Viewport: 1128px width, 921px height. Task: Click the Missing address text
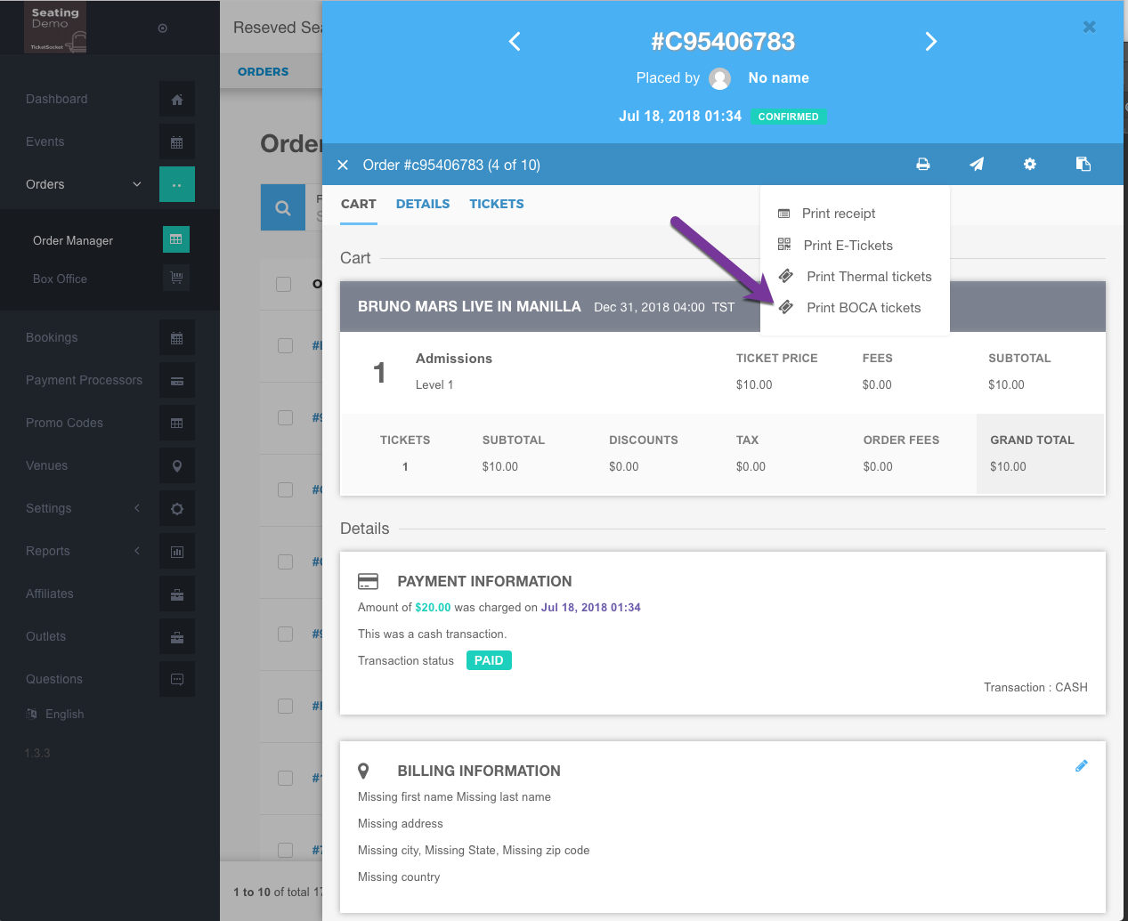(x=401, y=824)
